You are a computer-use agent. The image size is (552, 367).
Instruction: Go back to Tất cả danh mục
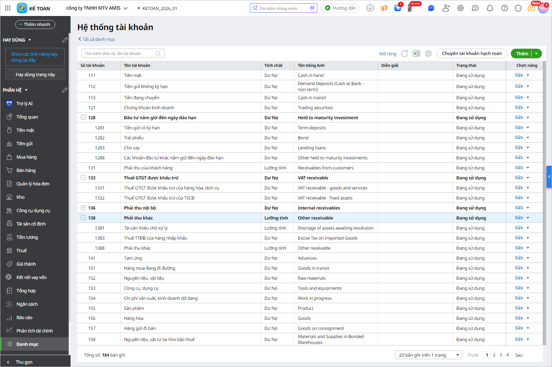tap(97, 39)
